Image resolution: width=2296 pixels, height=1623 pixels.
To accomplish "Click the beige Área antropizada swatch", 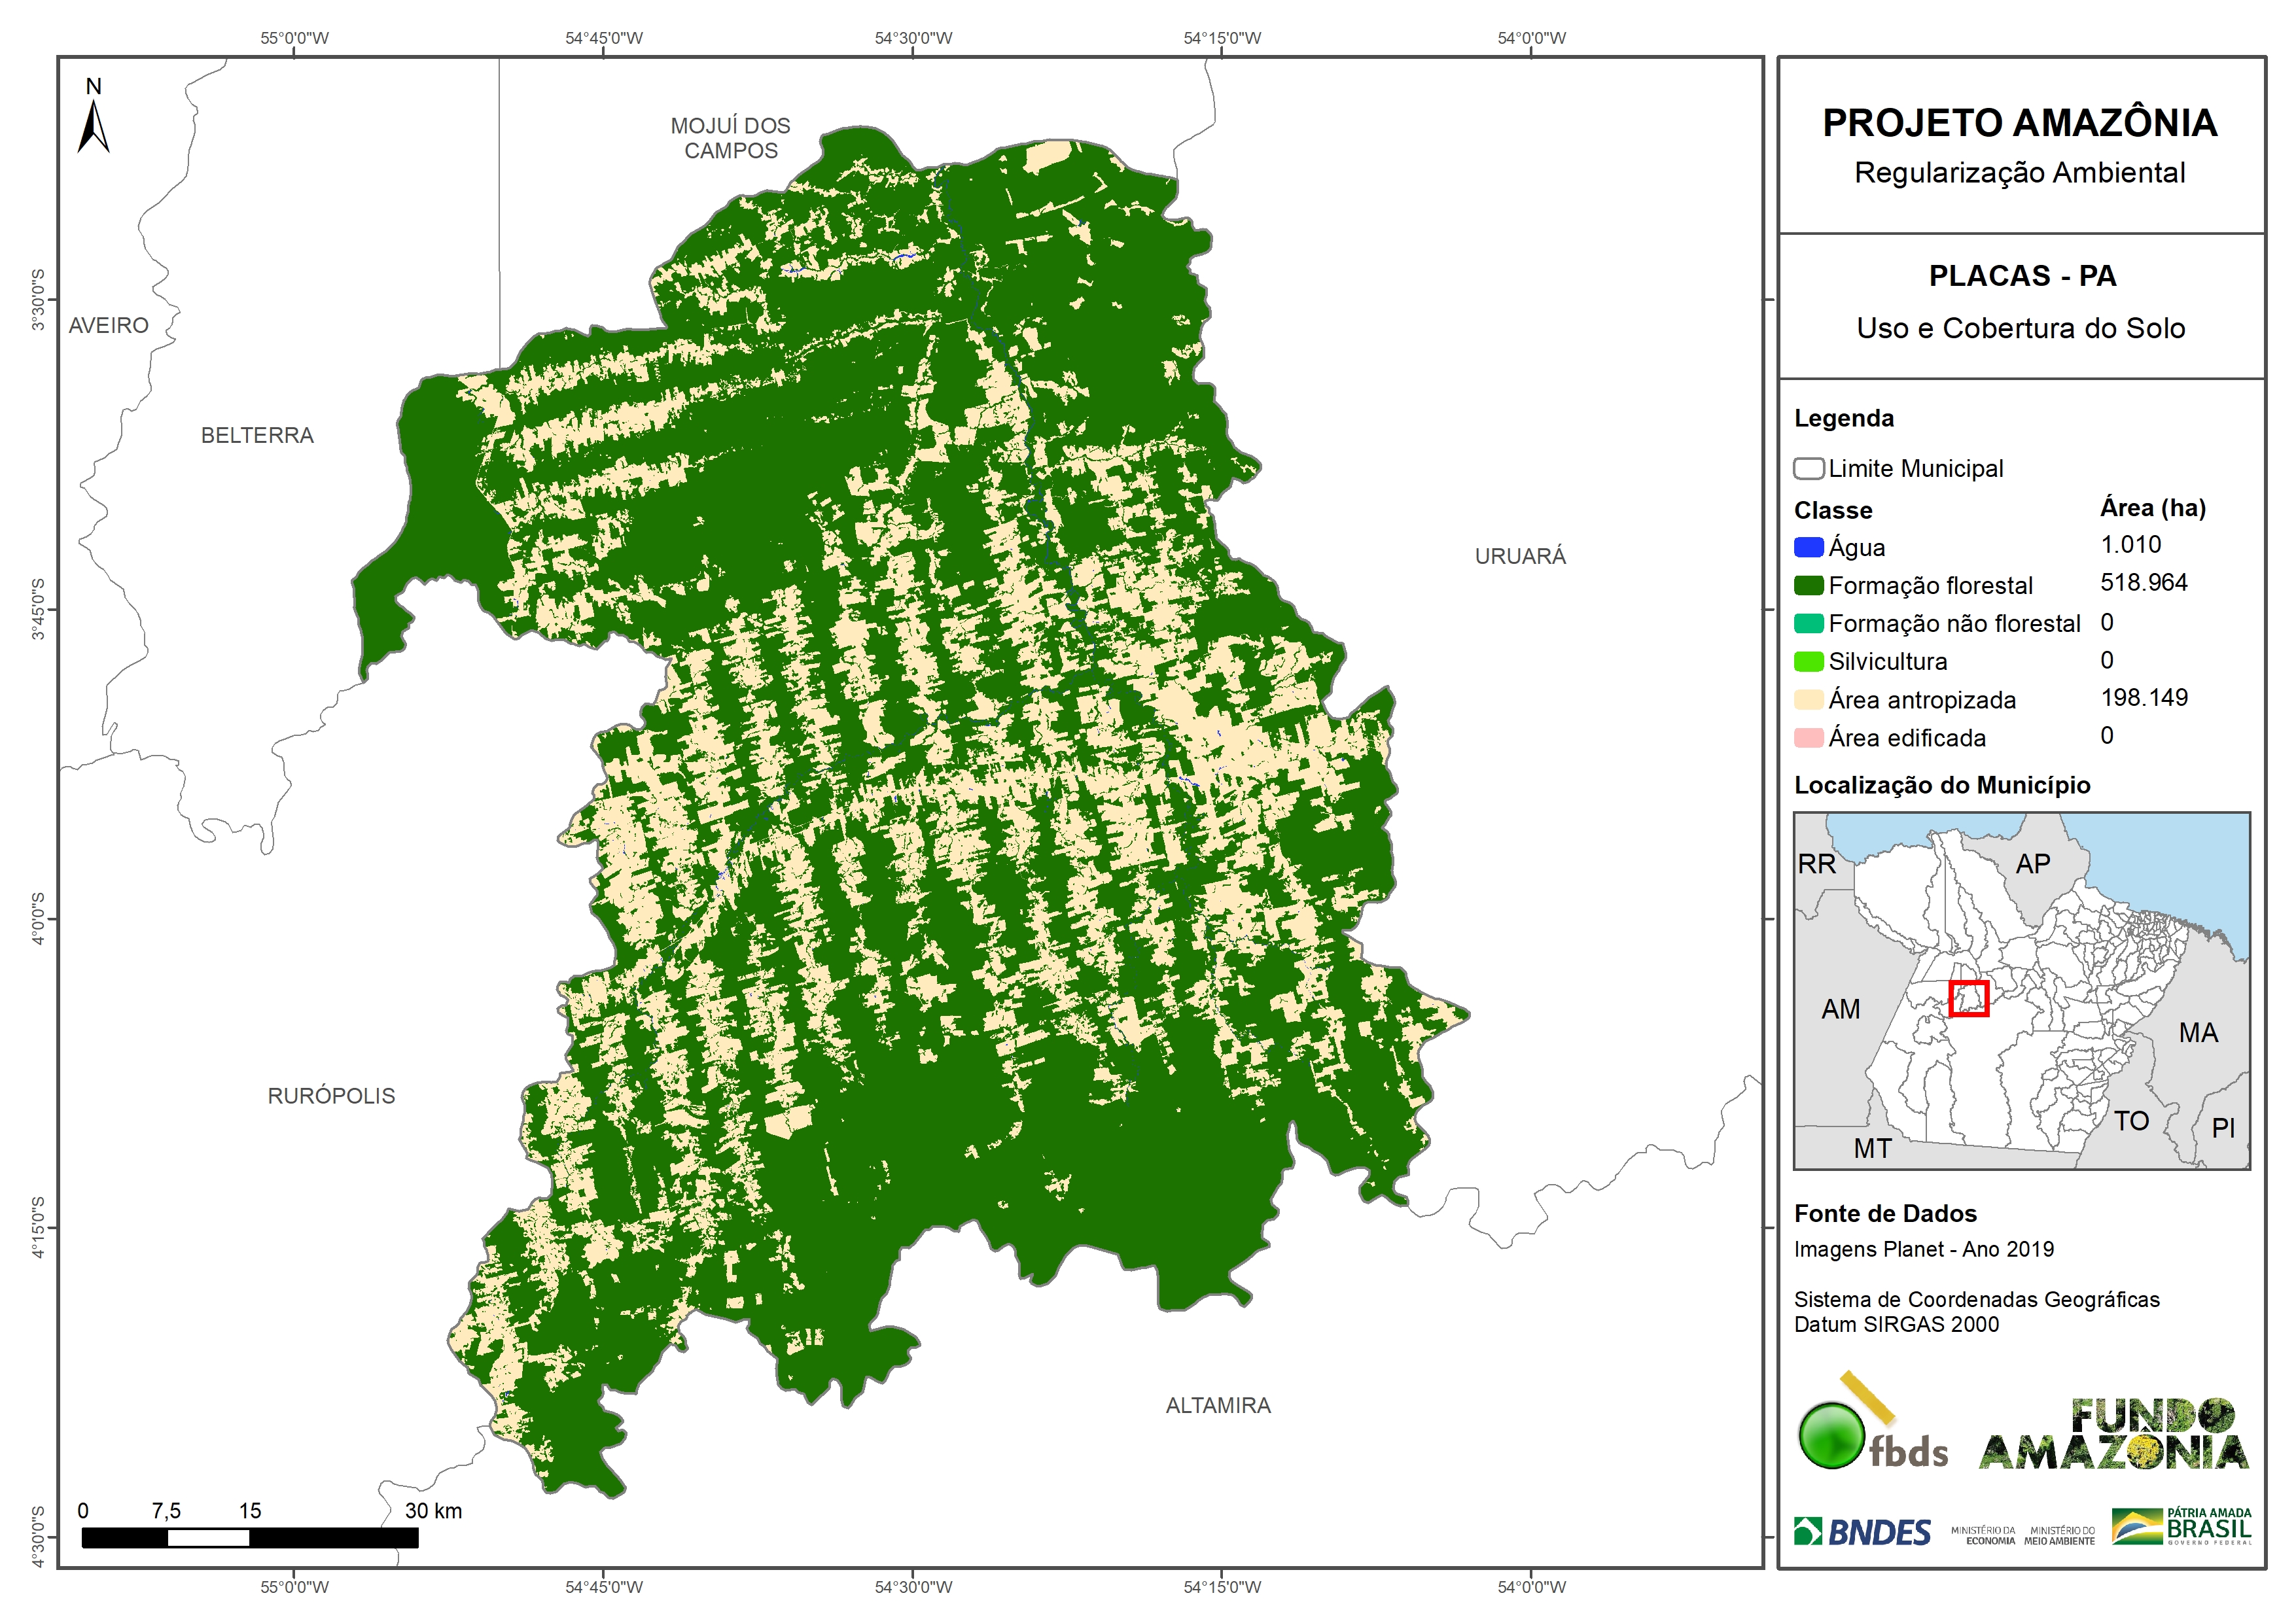I will coord(1808,699).
